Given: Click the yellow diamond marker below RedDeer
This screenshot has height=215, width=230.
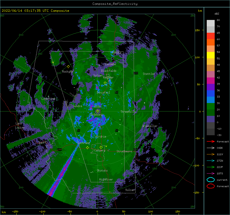Looking at the screenshot, I should tap(105, 83).
